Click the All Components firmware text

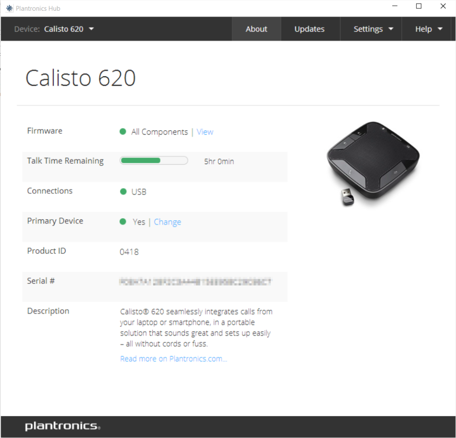point(160,132)
